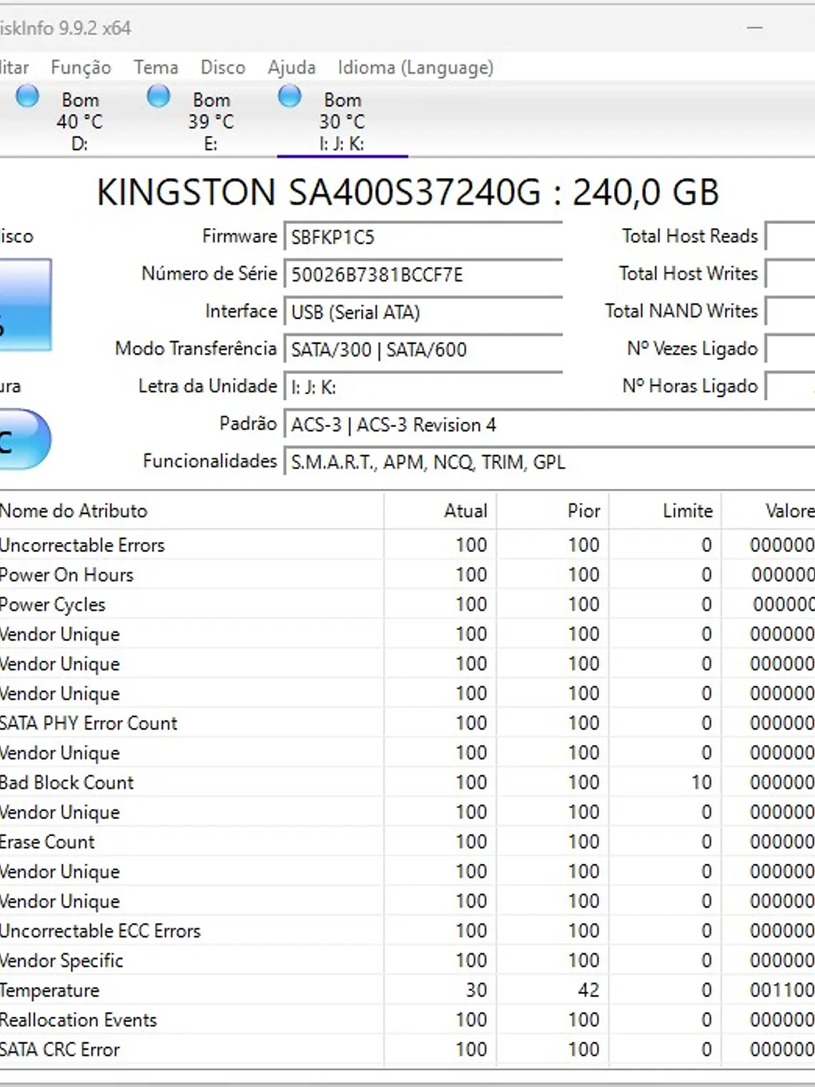Click the Total NAND Writes value box
The height and width of the screenshot is (1087, 815).
[790, 311]
